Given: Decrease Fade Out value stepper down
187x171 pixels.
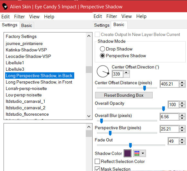Looking at the screenshot, I should [182, 143].
